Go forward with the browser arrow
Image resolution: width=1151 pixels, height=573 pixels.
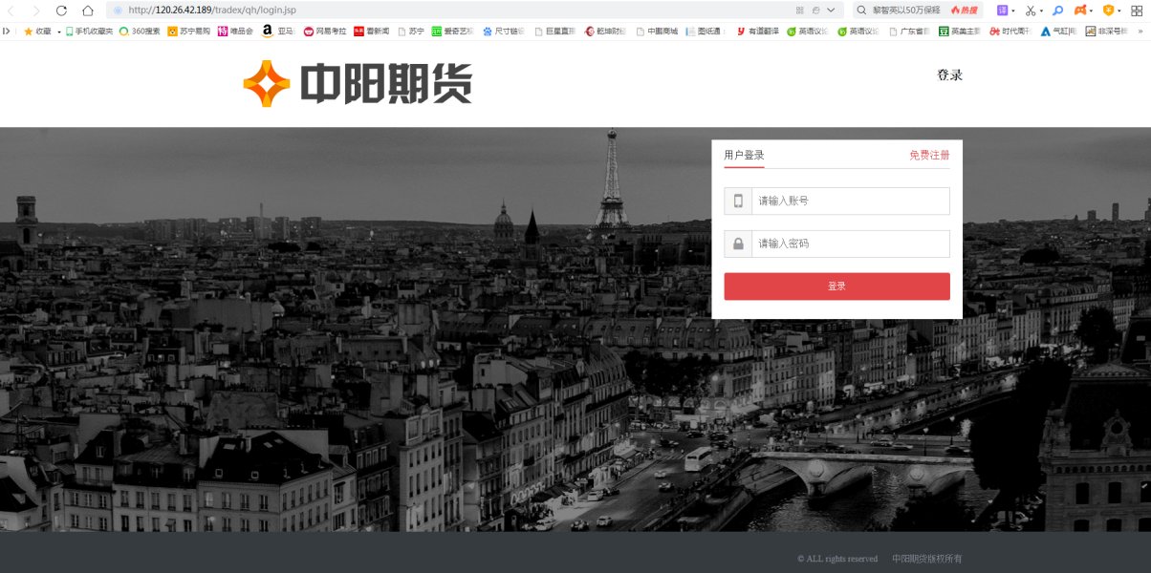tap(36, 10)
